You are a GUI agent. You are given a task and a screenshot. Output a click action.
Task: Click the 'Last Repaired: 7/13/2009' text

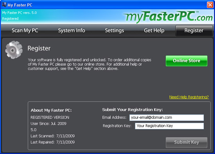pyautogui.click(x=53, y=142)
